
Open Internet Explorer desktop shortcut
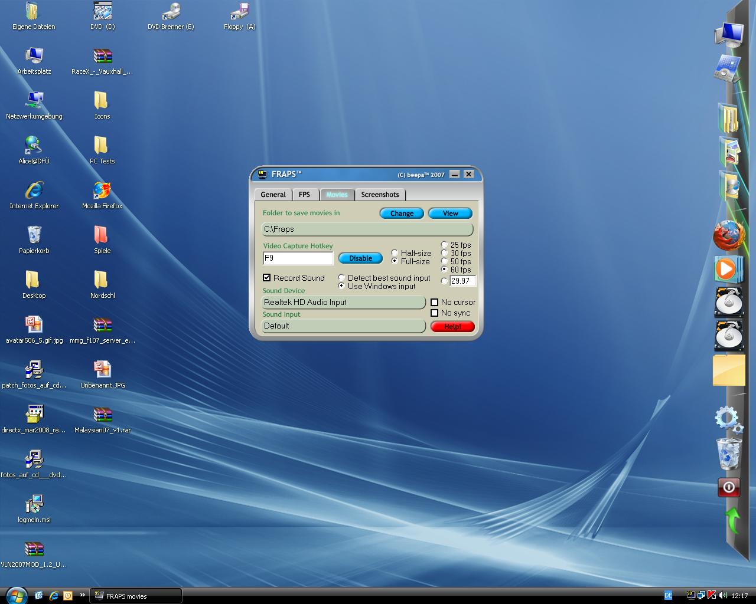click(34, 191)
